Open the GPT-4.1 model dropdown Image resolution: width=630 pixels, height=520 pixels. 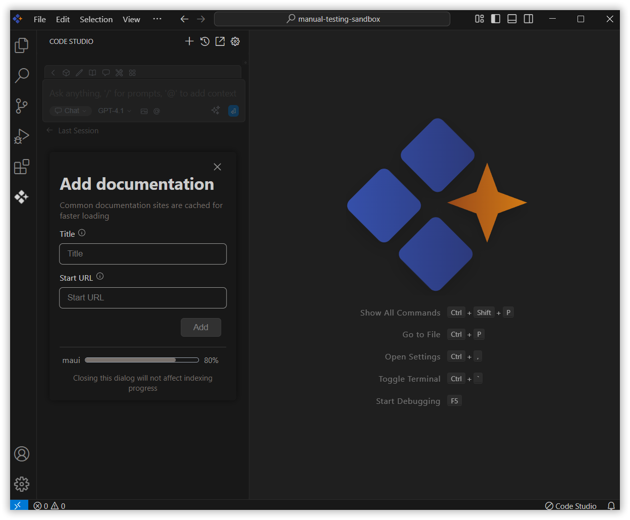pos(115,111)
